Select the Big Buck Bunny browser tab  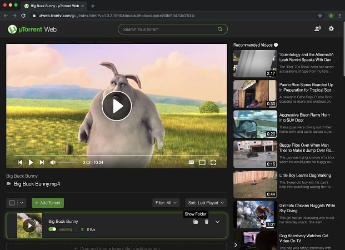pyautogui.click(x=54, y=6)
